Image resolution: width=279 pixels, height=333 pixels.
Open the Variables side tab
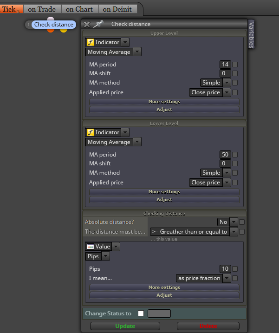click(x=251, y=35)
